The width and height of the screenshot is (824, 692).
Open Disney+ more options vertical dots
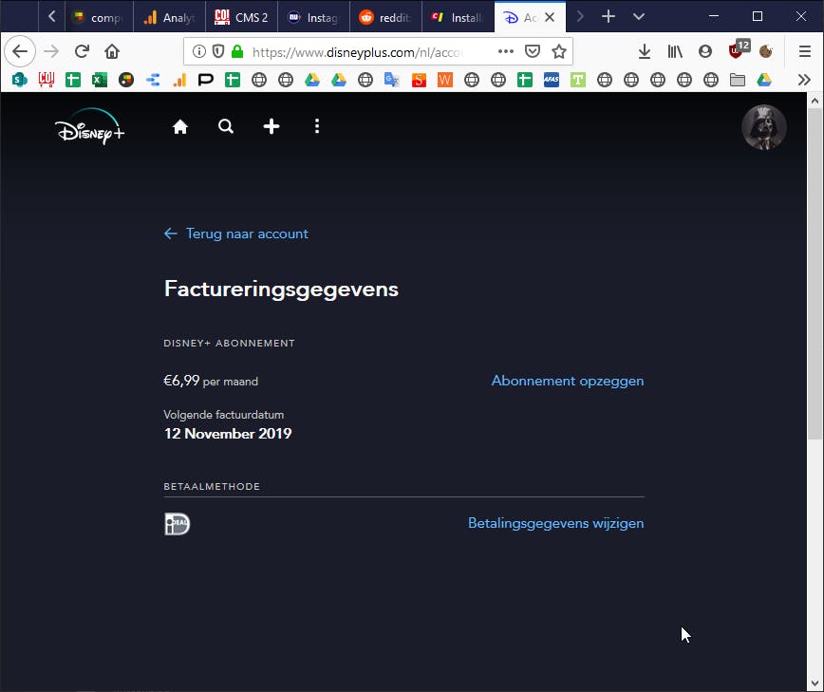(317, 126)
